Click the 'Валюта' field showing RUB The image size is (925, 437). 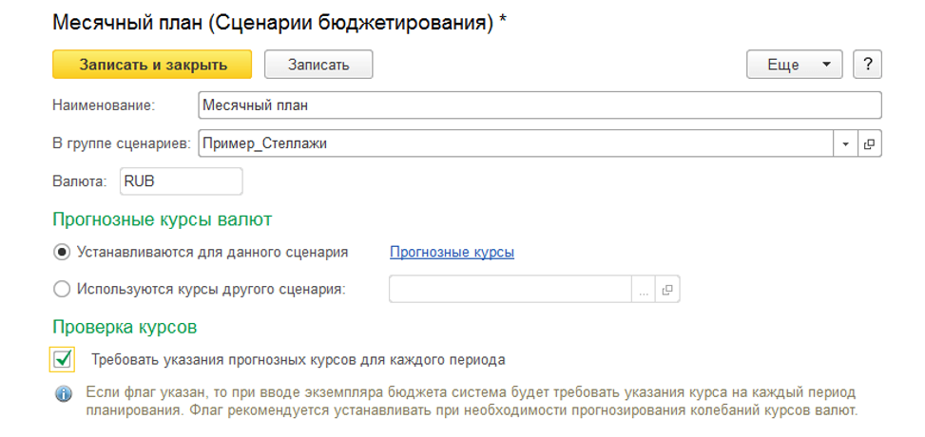[x=181, y=181]
